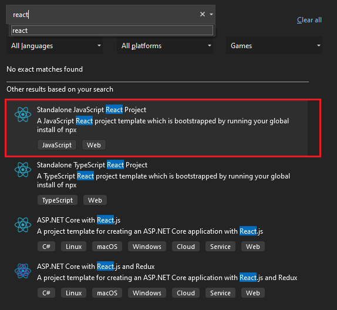Click the Clear all link
Screen dimensions: 337x310
coord(309,20)
